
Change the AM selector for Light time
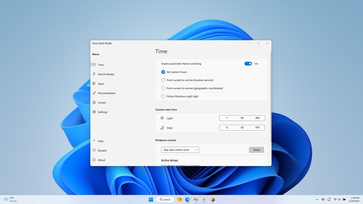click(x=257, y=118)
